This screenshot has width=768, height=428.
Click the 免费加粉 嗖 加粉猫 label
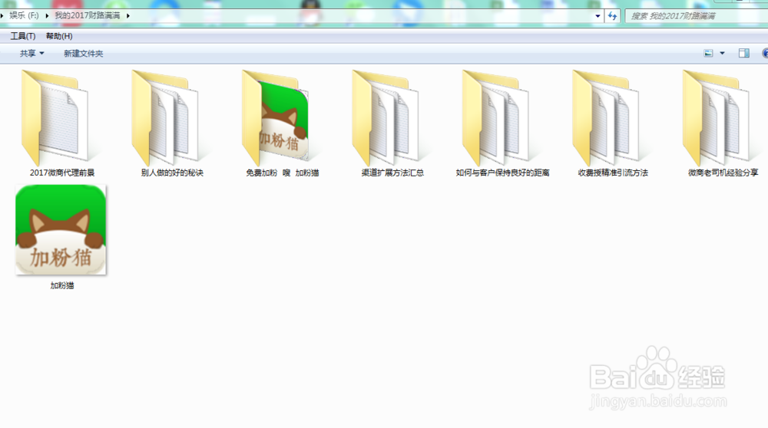pos(282,173)
